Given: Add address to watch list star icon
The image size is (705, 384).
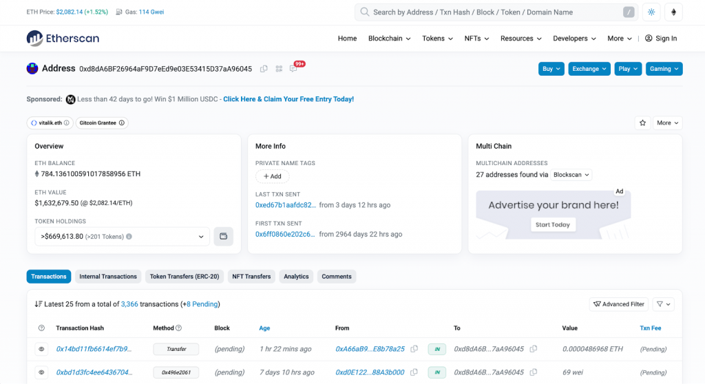Looking at the screenshot, I should point(642,122).
